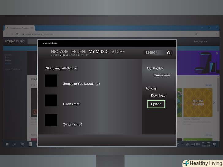Switch to PLAYLIST sub-tab
This screenshot has height=167, width=223.
click(x=83, y=56)
